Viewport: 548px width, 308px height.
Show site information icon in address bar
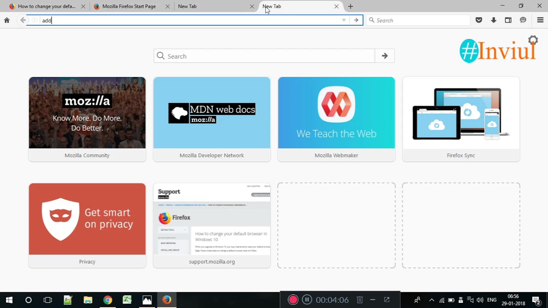point(34,20)
